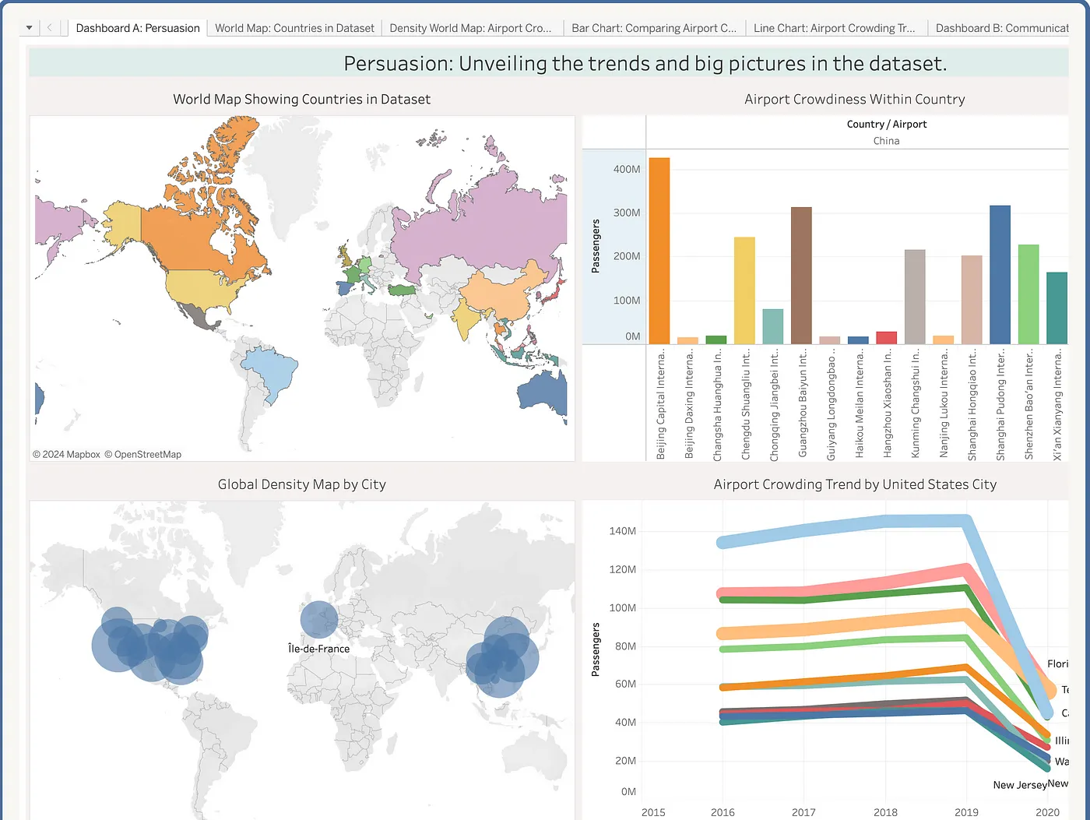Click the Île-de-France density circle
This screenshot has height=820, width=1090.
click(319, 620)
